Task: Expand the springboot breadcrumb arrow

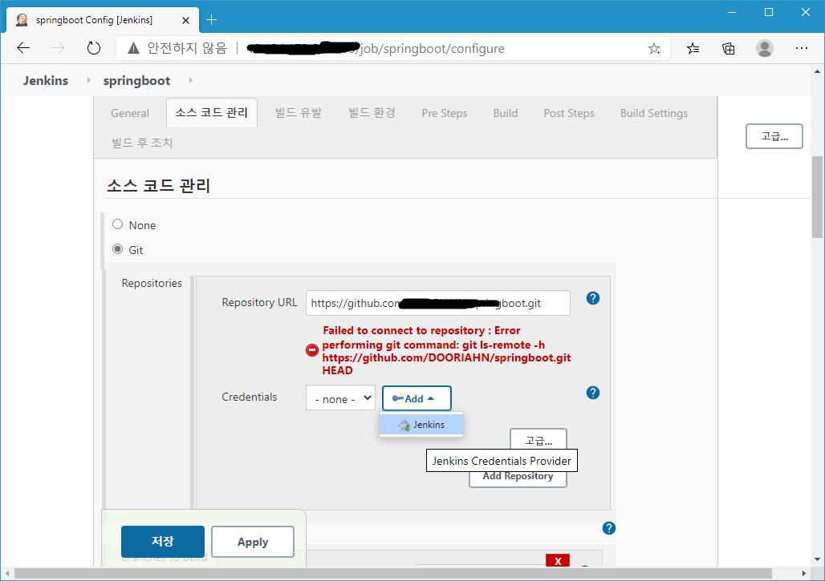Action: [x=190, y=80]
